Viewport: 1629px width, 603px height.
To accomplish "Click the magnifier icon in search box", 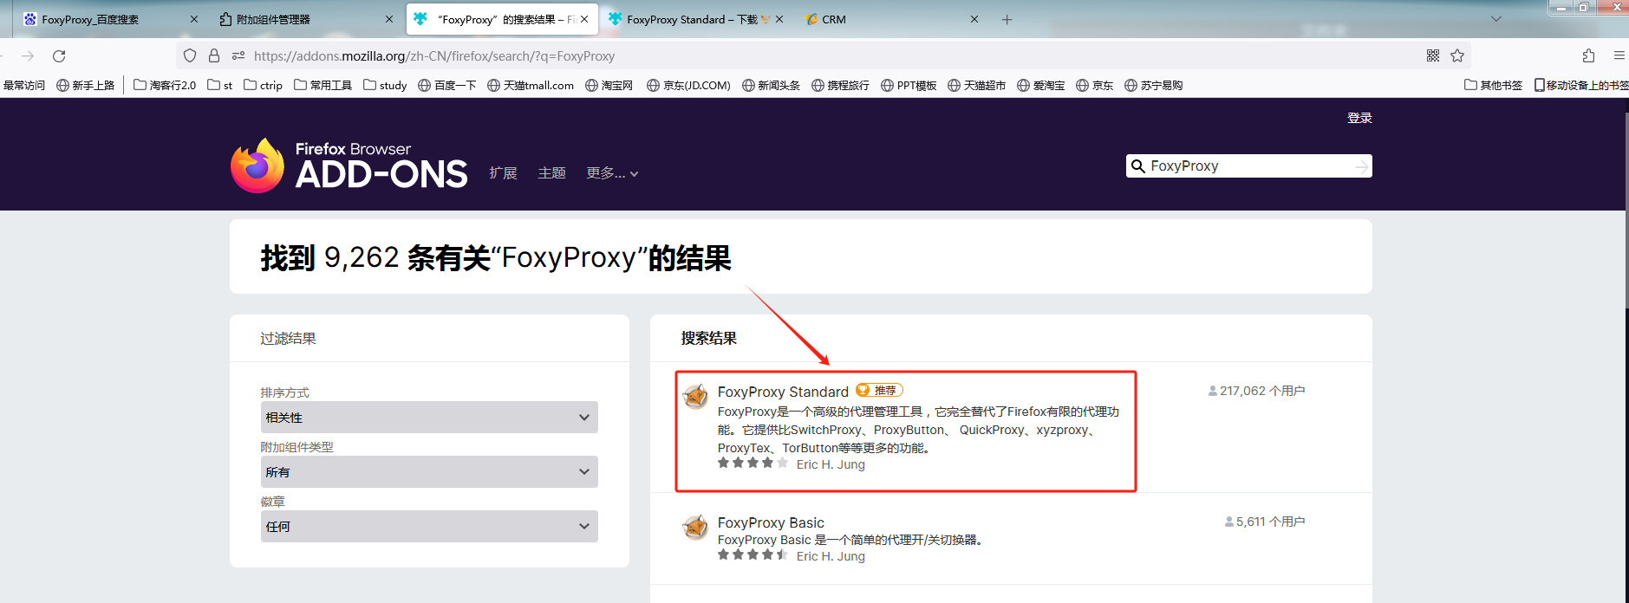I will pos(1137,166).
